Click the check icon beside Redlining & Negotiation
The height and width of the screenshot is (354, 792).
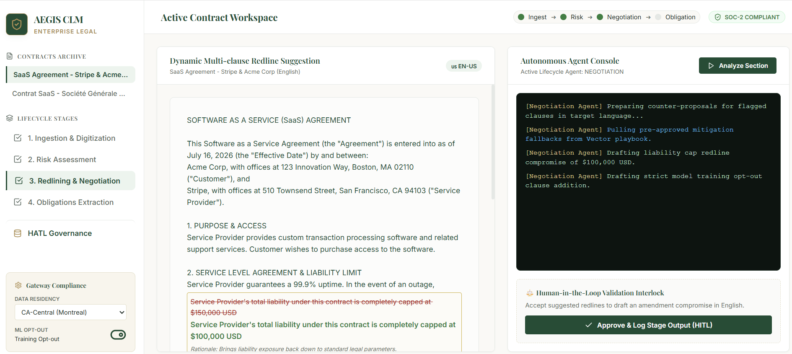point(19,181)
